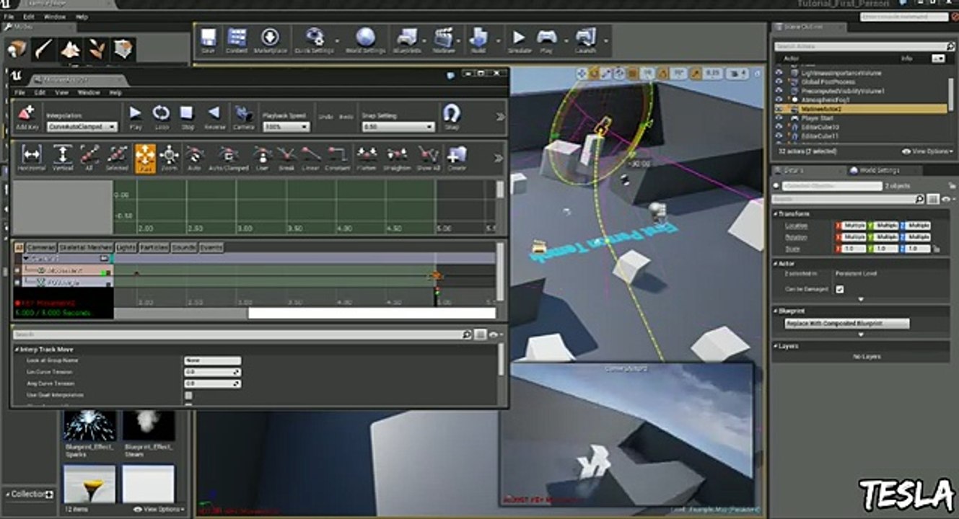
Task: Set curve tangent to Auto/Clamped
Action: click(x=228, y=158)
